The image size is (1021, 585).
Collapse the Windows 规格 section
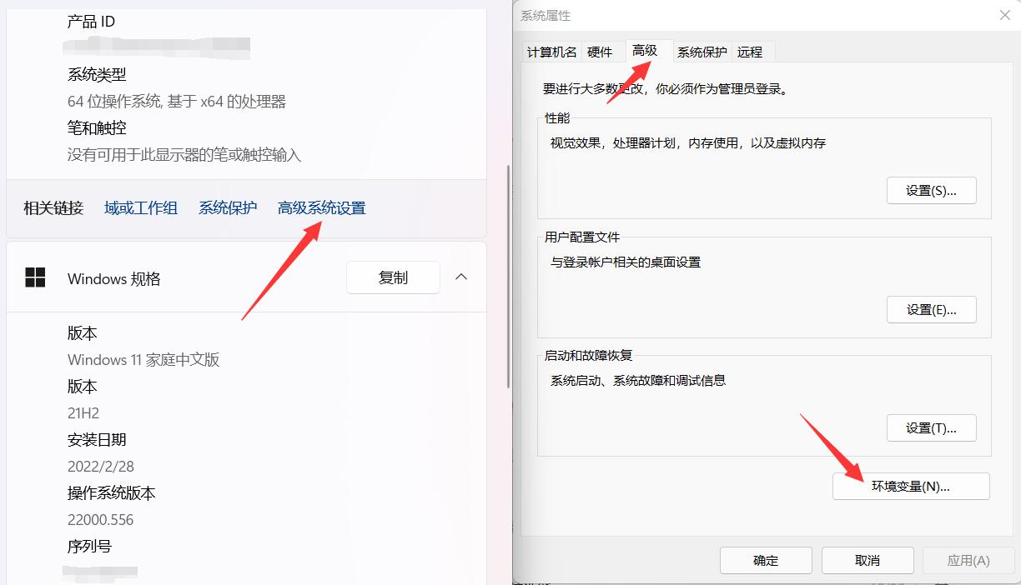461,277
